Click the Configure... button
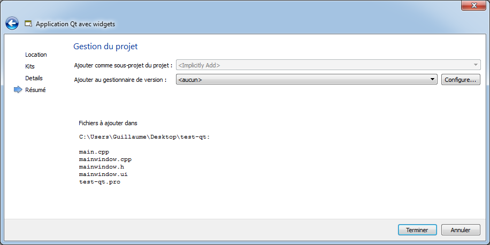Screen dimensions: 490x245 (461, 80)
